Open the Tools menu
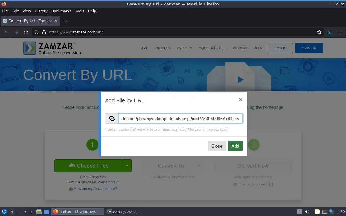 80,11
